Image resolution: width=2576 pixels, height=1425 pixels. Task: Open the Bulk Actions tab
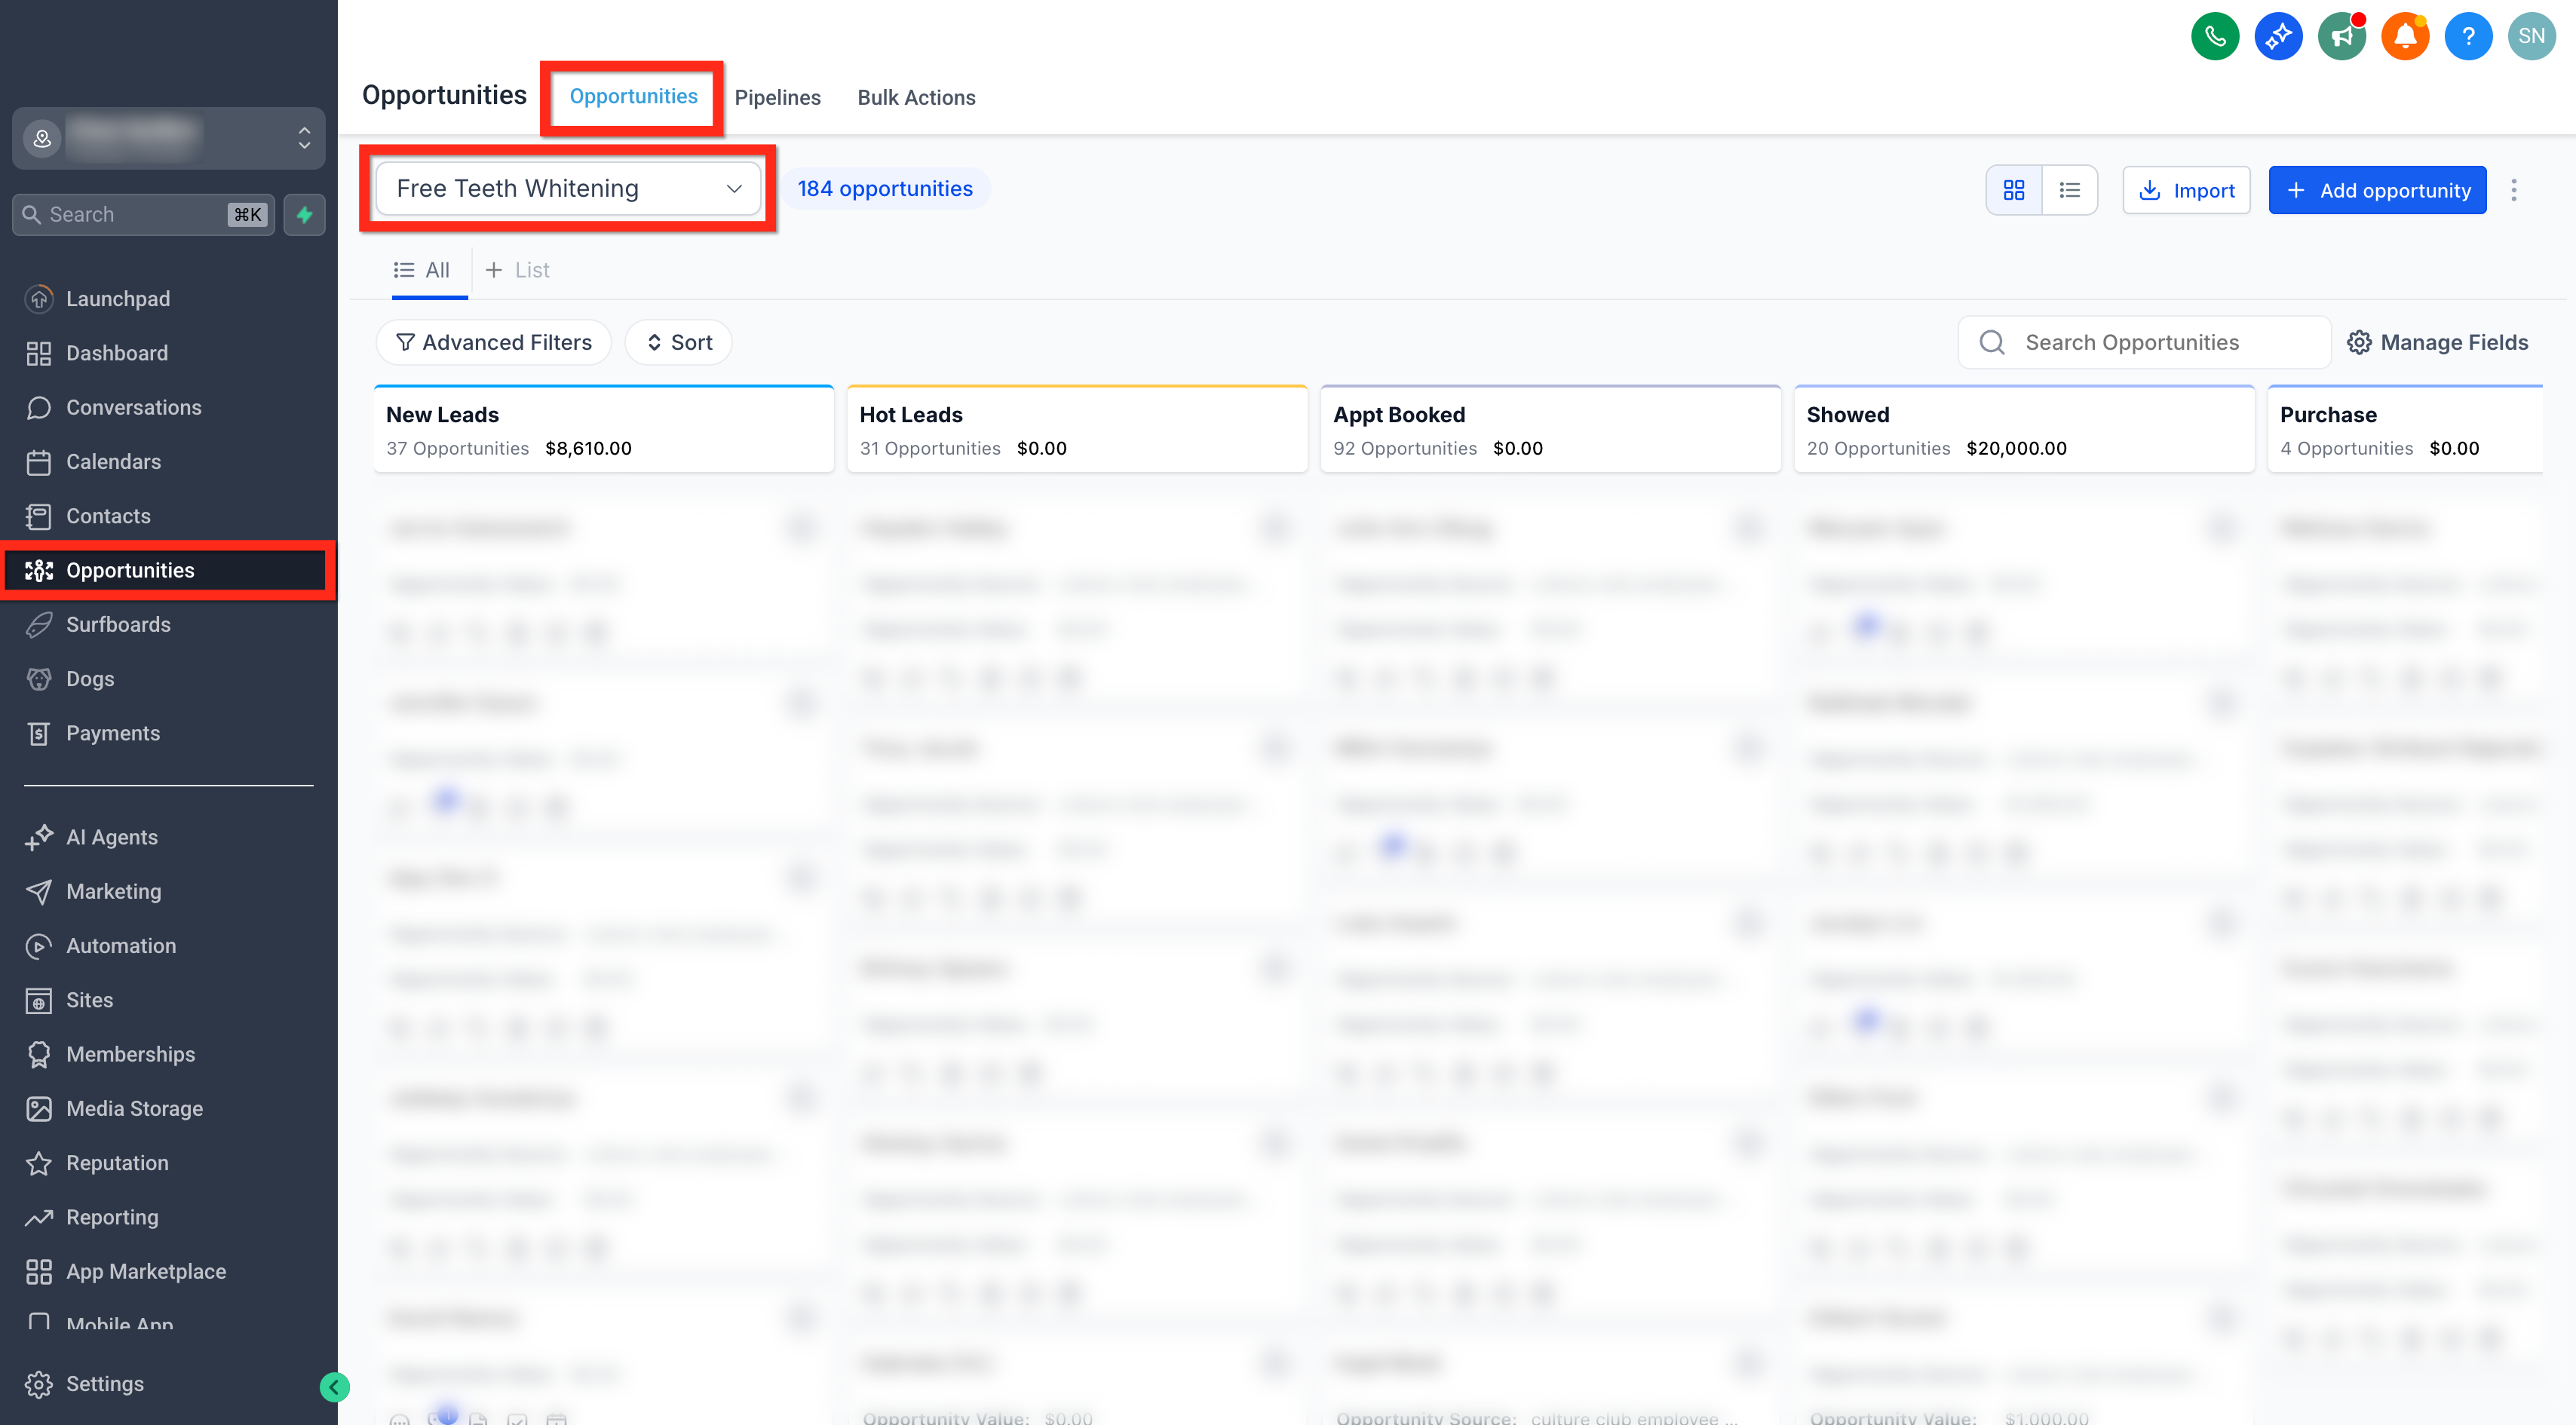click(x=916, y=97)
